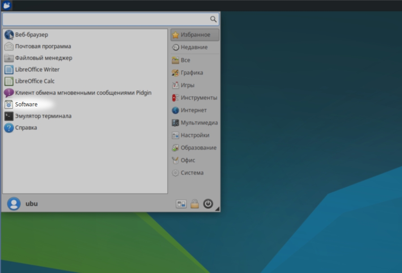
Task: Open the Настройки category
Action: point(195,135)
